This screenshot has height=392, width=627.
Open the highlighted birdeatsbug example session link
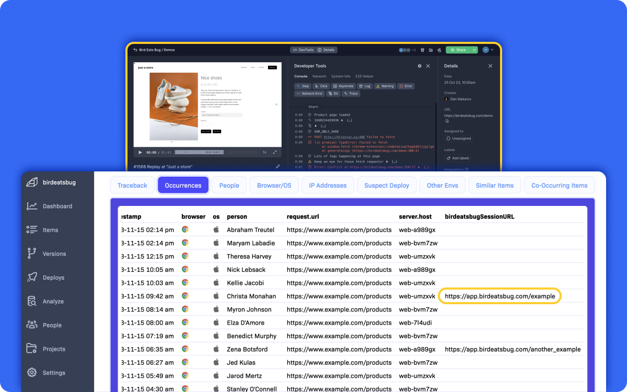[x=500, y=296]
